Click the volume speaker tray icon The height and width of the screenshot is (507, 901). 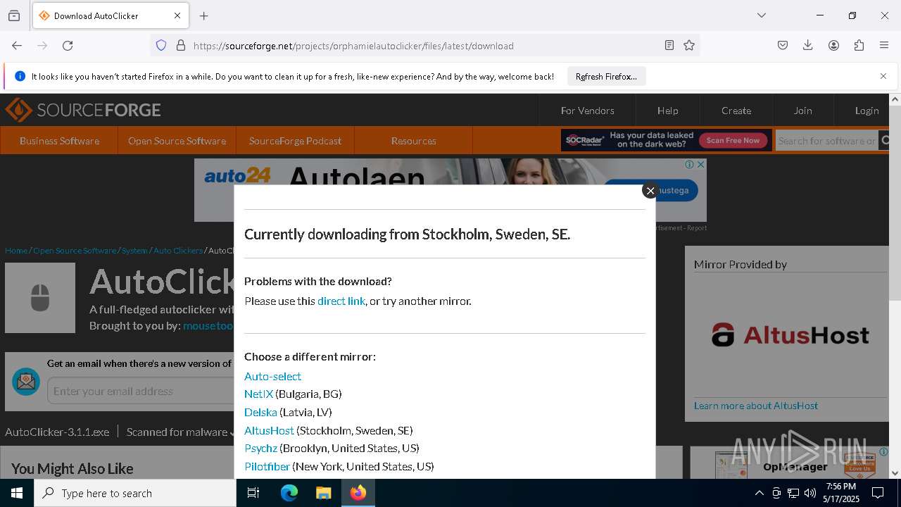810,493
